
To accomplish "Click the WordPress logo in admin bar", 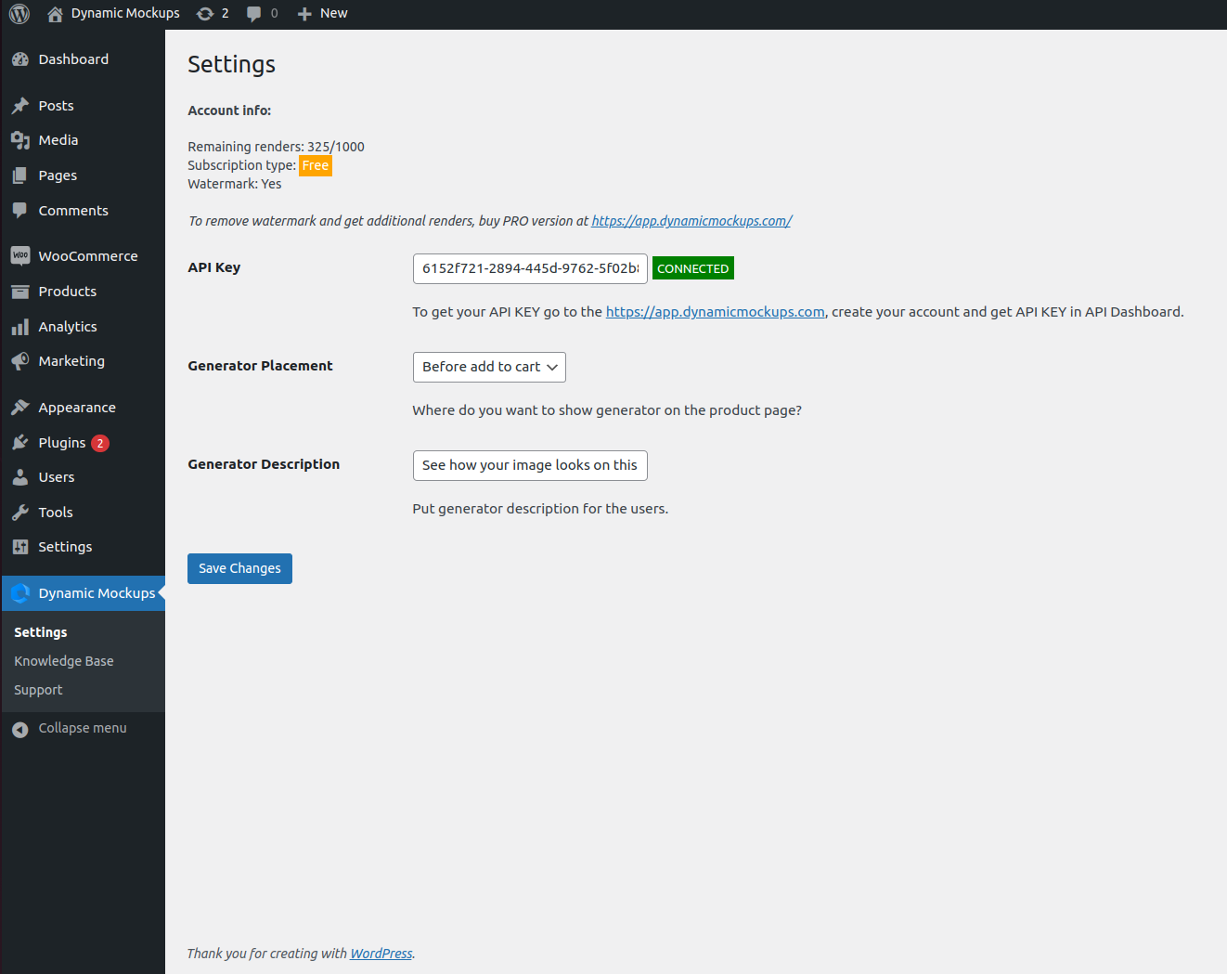I will (x=19, y=14).
